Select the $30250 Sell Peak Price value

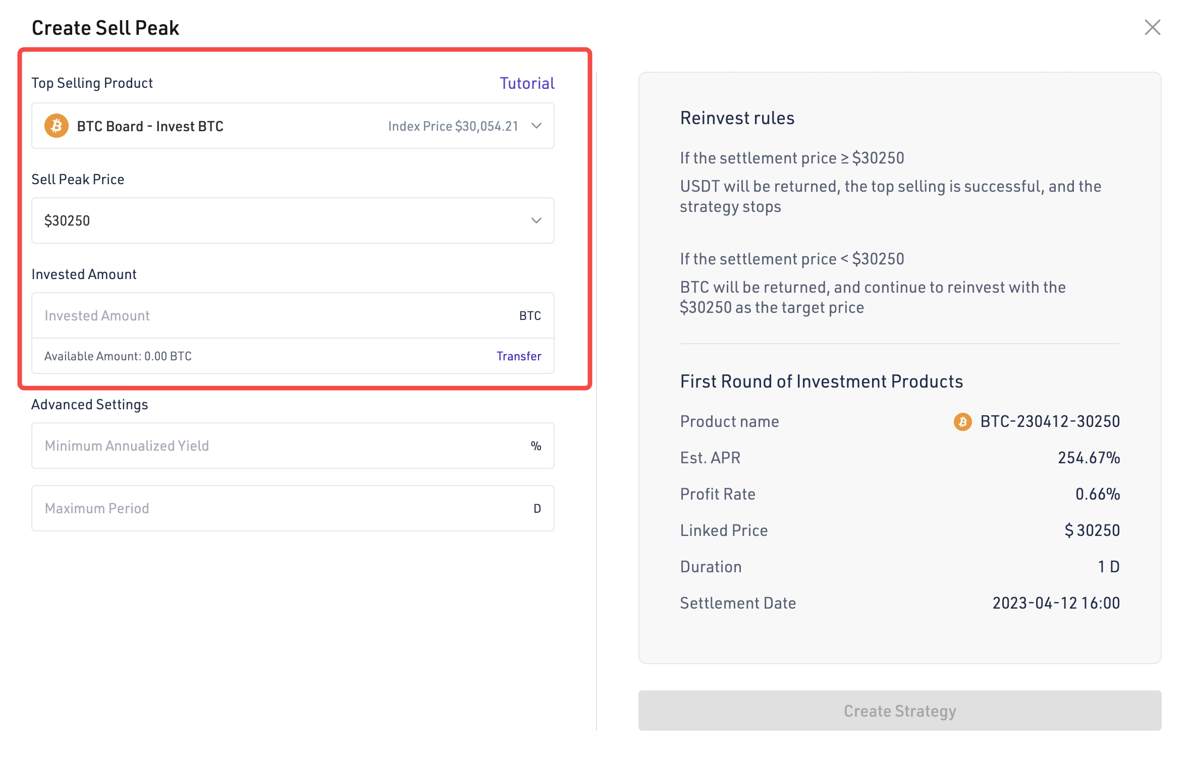tap(67, 220)
